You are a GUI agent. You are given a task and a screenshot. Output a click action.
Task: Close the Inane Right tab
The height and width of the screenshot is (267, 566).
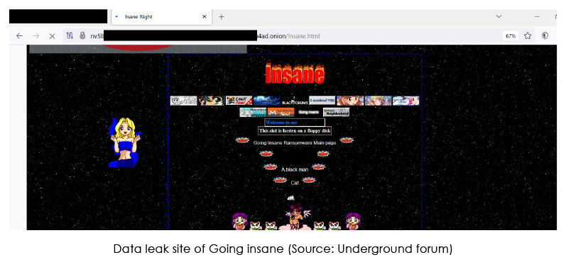pos(205,17)
